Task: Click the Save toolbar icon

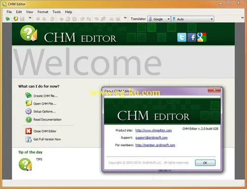Action: tap(22, 19)
